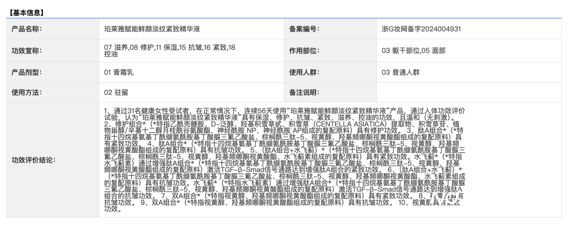571x225 pixels.
Task: Select value 01 膏霜乳
Action: tap(119, 72)
